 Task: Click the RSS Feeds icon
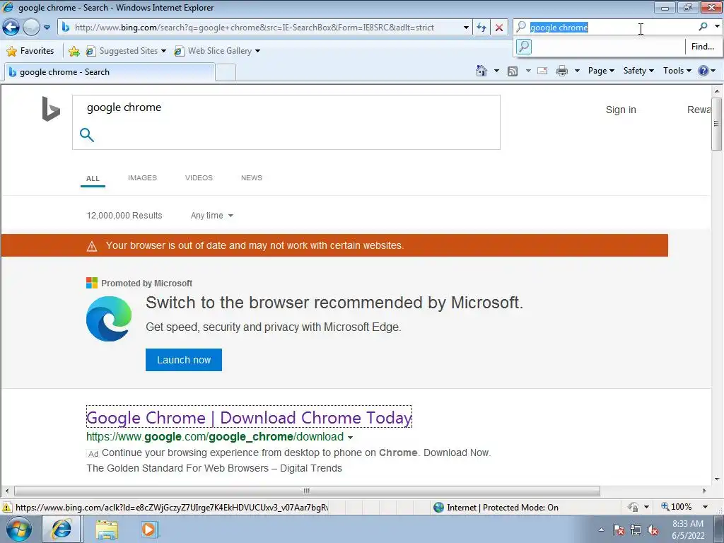point(513,71)
